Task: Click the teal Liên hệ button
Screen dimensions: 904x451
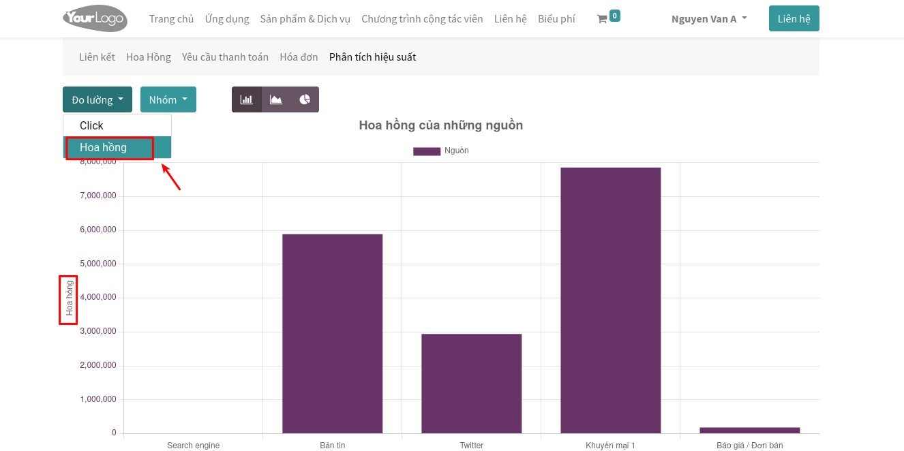Action: (x=794, y=19)
